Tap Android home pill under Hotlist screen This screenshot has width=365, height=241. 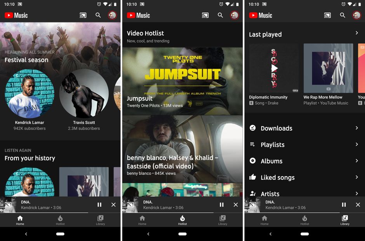[182, 234]
